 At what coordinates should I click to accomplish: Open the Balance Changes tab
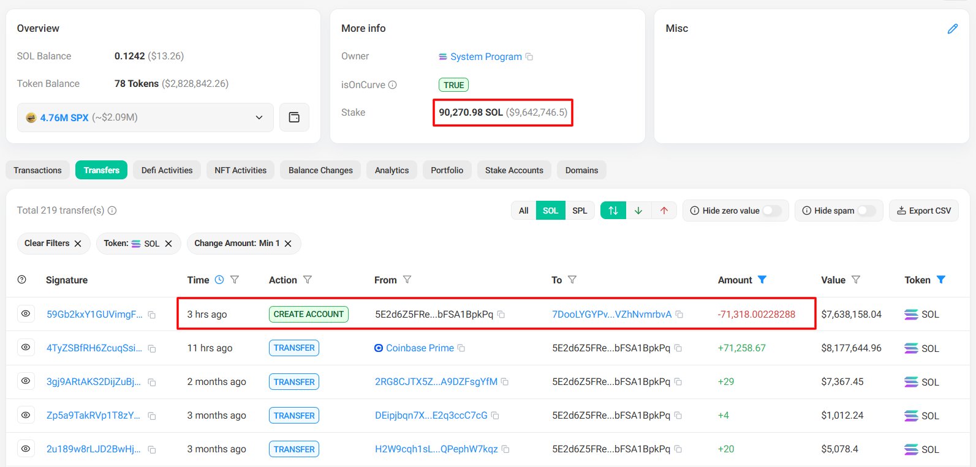(x=320, y=170)
